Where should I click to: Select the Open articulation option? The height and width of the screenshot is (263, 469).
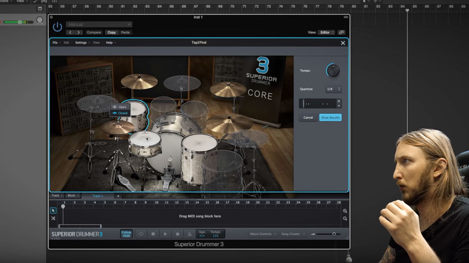click(120, 107)
